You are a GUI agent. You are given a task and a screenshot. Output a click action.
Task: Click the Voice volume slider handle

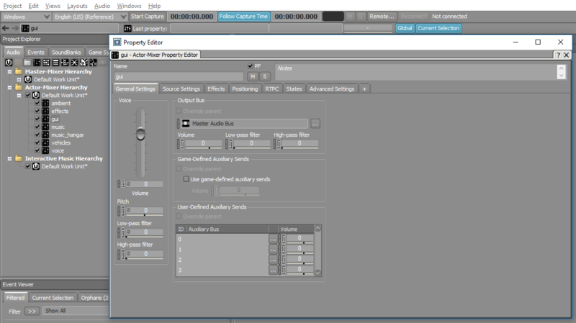140,134
